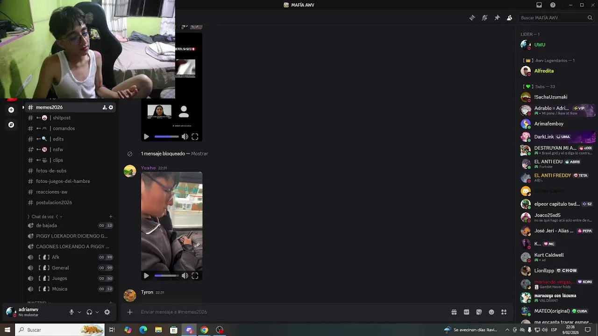Mute the upper video's volume icon
598x336 pixels.
pos(185,137)
